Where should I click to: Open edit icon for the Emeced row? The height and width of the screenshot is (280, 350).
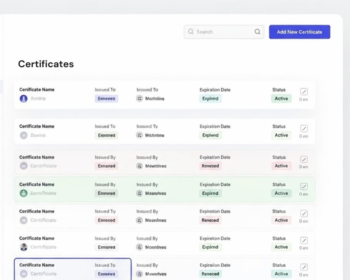click(x=304, y=213)
